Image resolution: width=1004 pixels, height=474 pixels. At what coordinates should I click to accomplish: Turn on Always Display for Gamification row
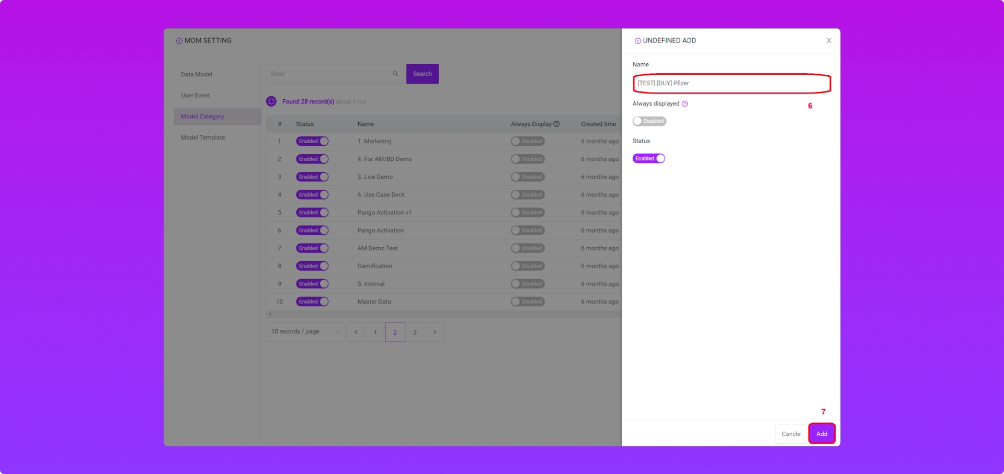pos(528,266)
